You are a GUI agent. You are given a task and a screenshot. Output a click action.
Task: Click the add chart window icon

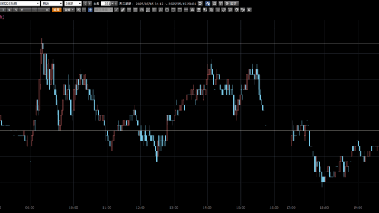[x=220, y=4]
